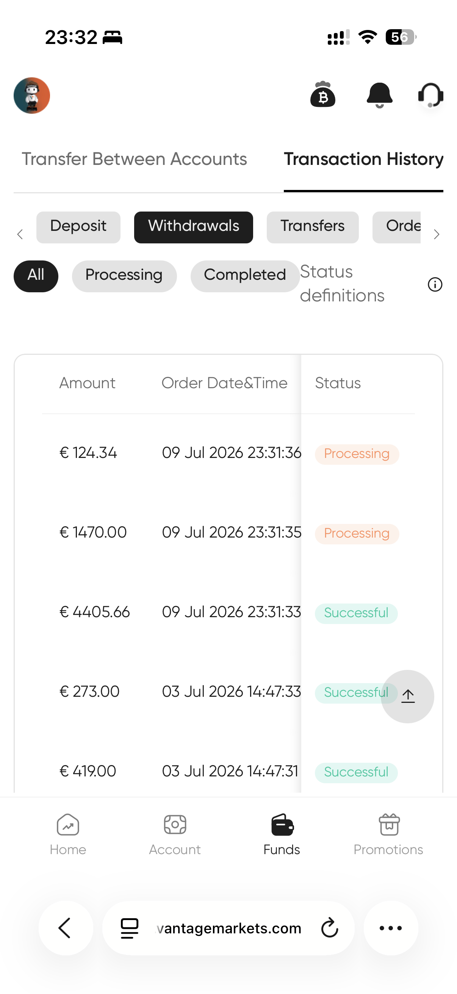Filter by Processing status
Screen dimensions: 457x994
pos(124,276)
